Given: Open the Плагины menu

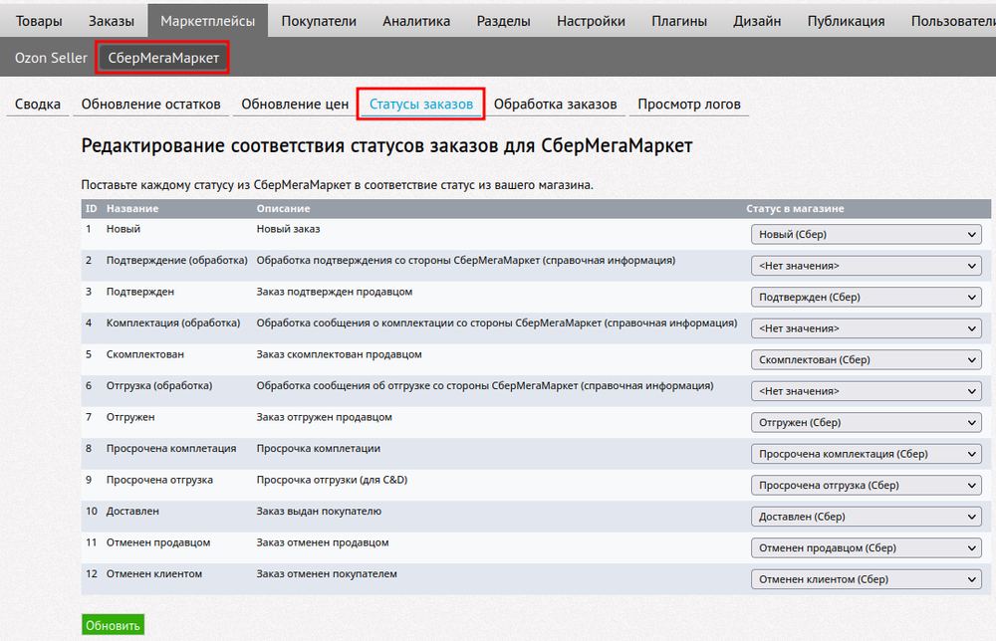Looking at the screenshot, I should (x=679, y=21).
